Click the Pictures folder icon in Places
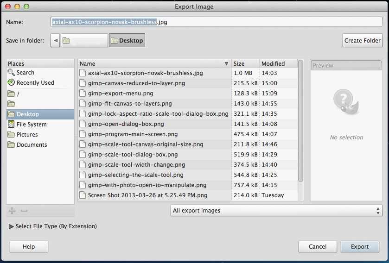The image size is (389, 263). pos(12,135)
